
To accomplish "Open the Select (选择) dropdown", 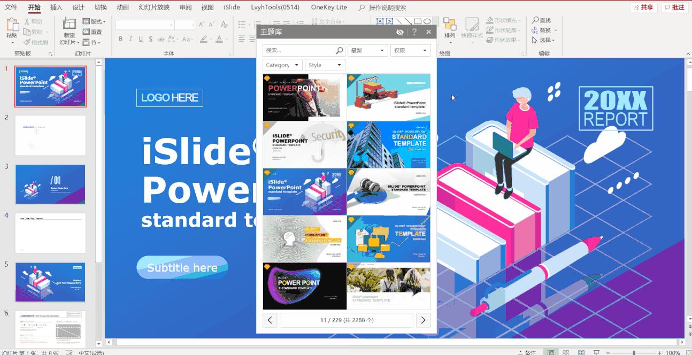I will (x=543, y=40).
